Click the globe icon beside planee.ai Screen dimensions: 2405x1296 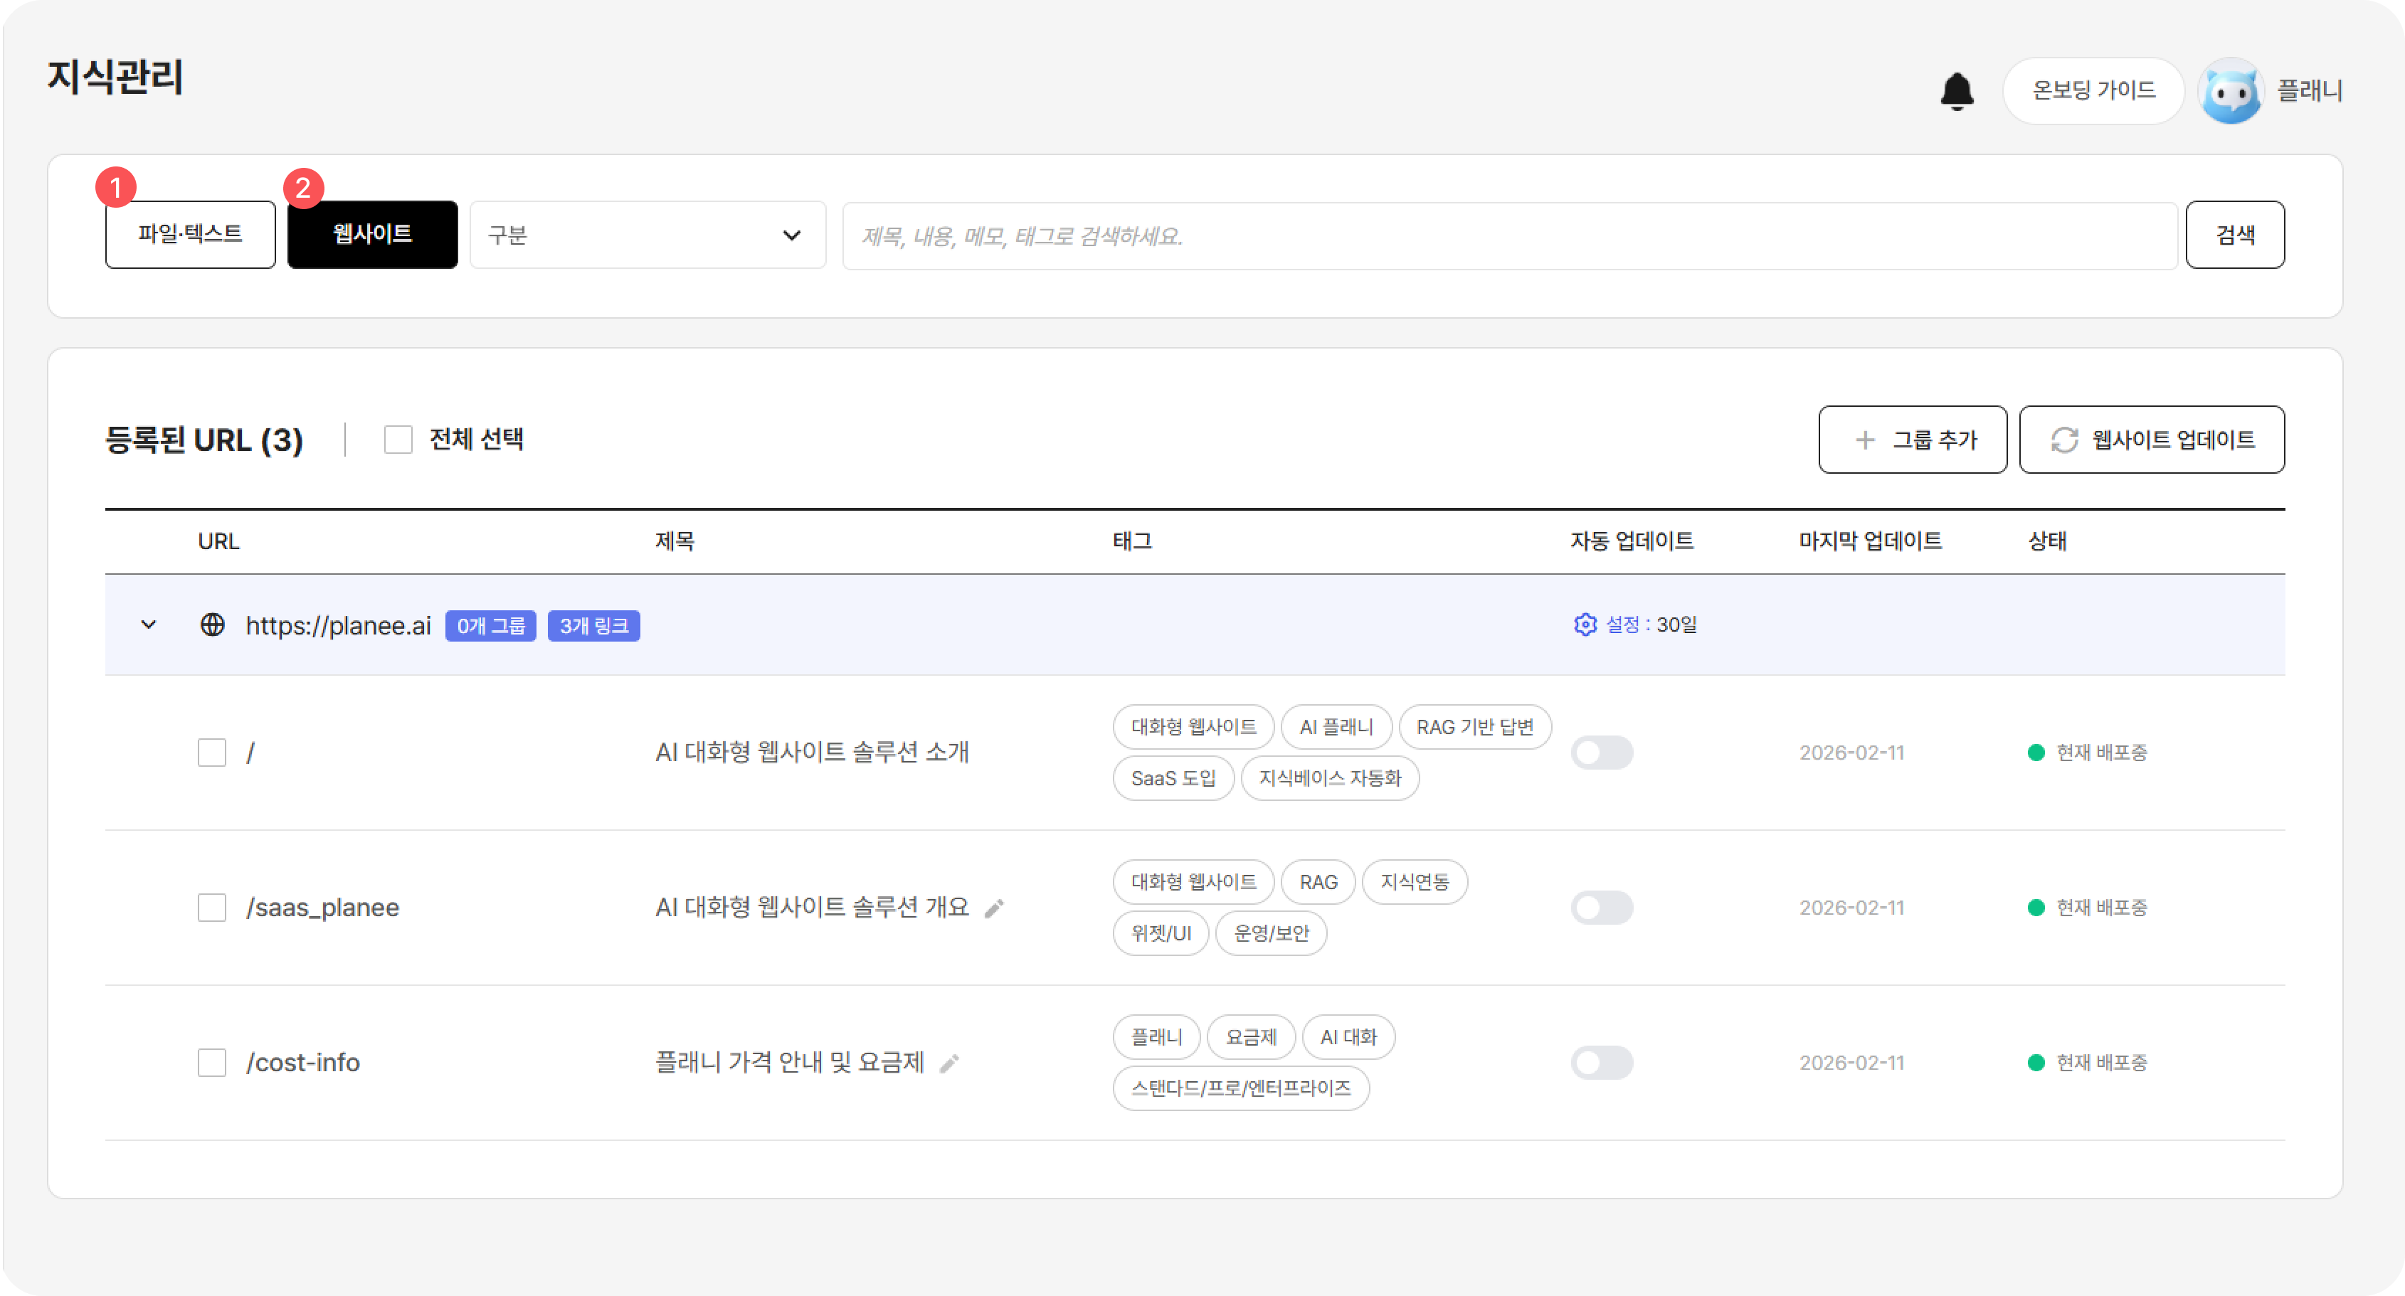[213, 625]
